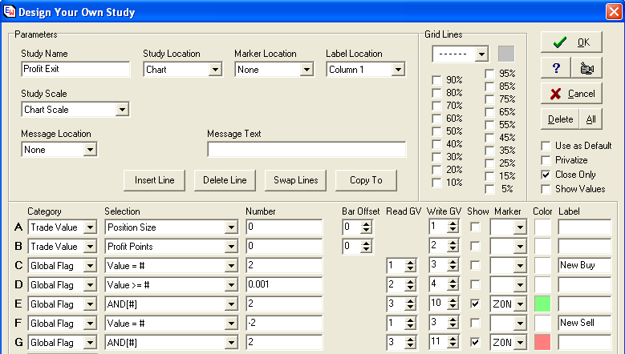Open row C Selection dropdown
The height and width of the screenshot is (354, 625).
231,266
